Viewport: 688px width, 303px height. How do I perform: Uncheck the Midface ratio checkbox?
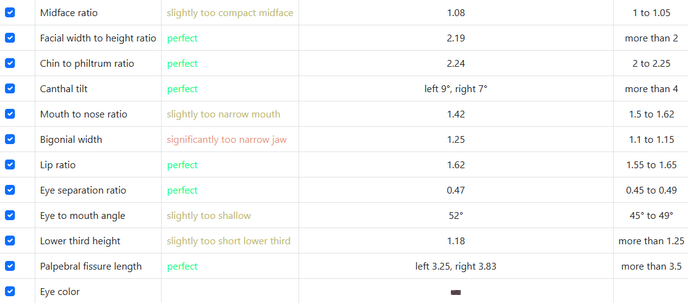10,12
